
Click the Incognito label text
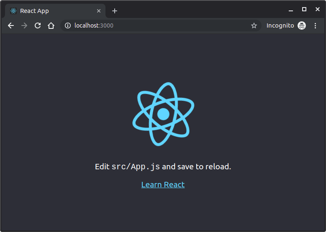coord(280,25)
